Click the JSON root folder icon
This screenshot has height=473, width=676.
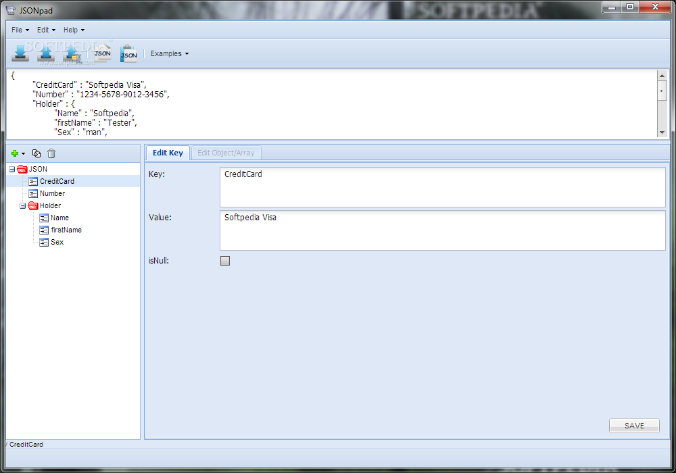[22, 170]
